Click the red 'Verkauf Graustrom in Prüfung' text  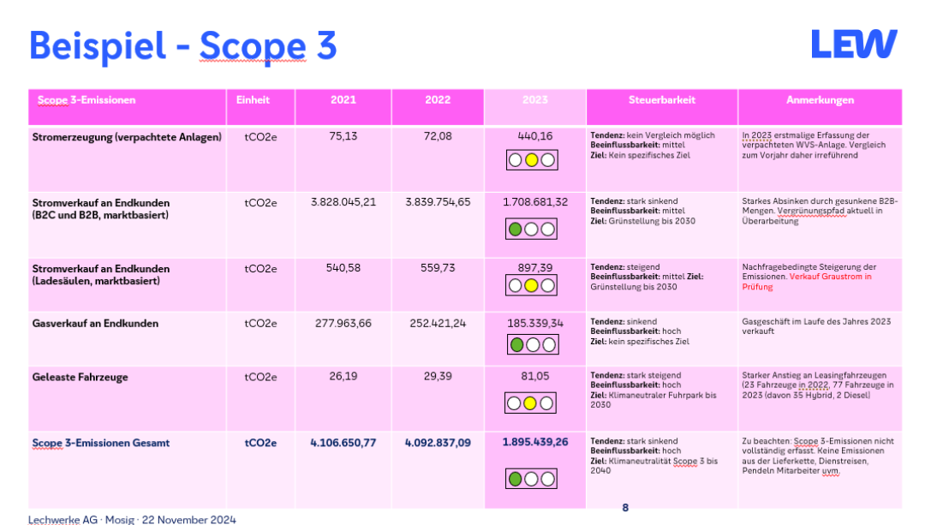[x=806, y=282]
